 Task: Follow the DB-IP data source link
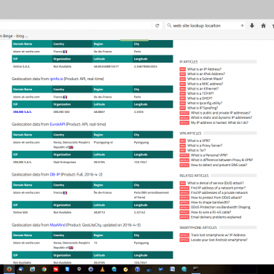point(55,174)
